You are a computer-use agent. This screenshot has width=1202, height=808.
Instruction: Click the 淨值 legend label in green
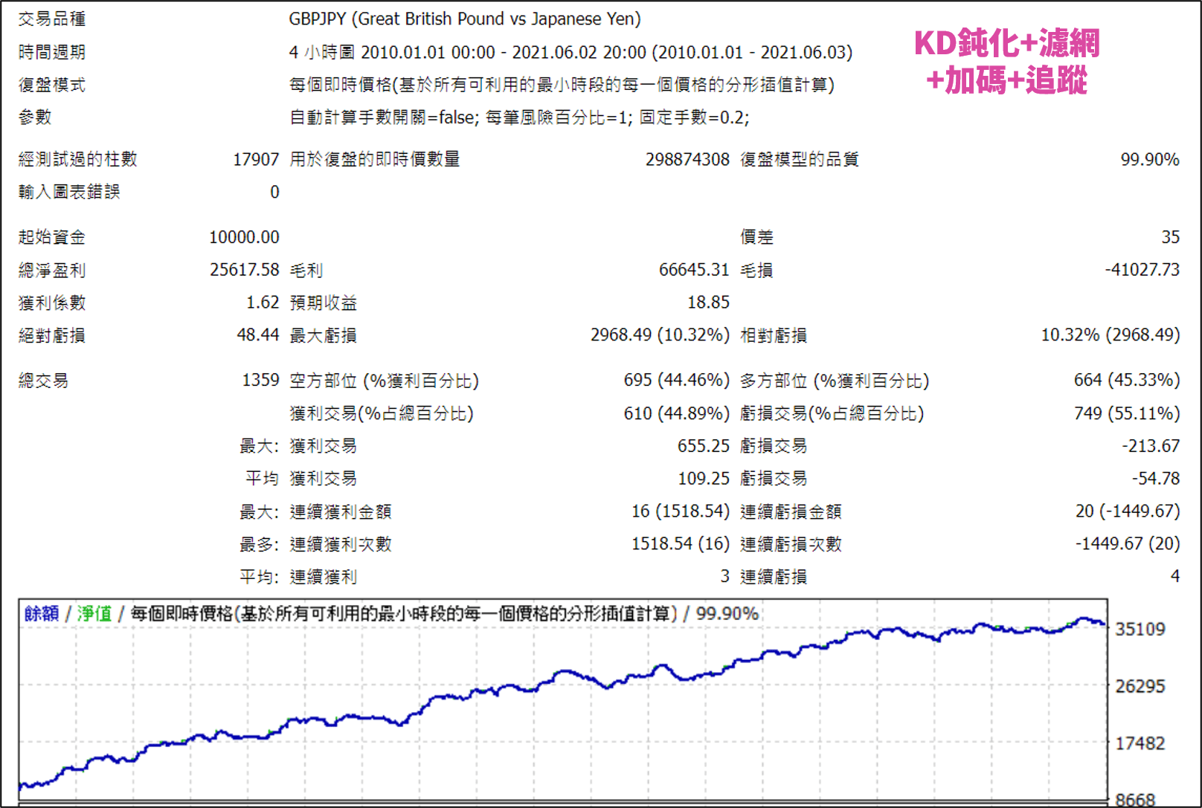click(95, 615)
